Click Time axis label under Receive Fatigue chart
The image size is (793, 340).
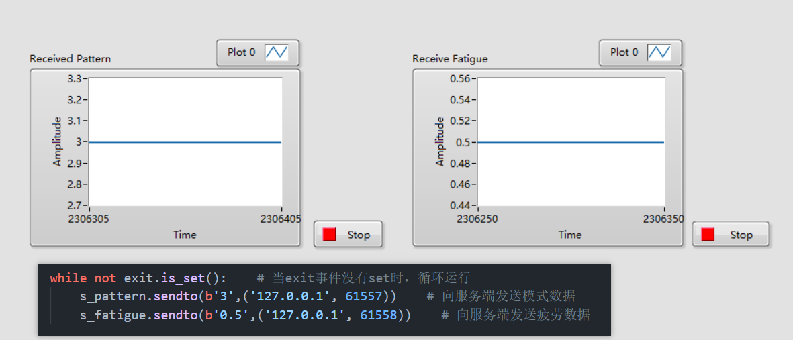570,235
